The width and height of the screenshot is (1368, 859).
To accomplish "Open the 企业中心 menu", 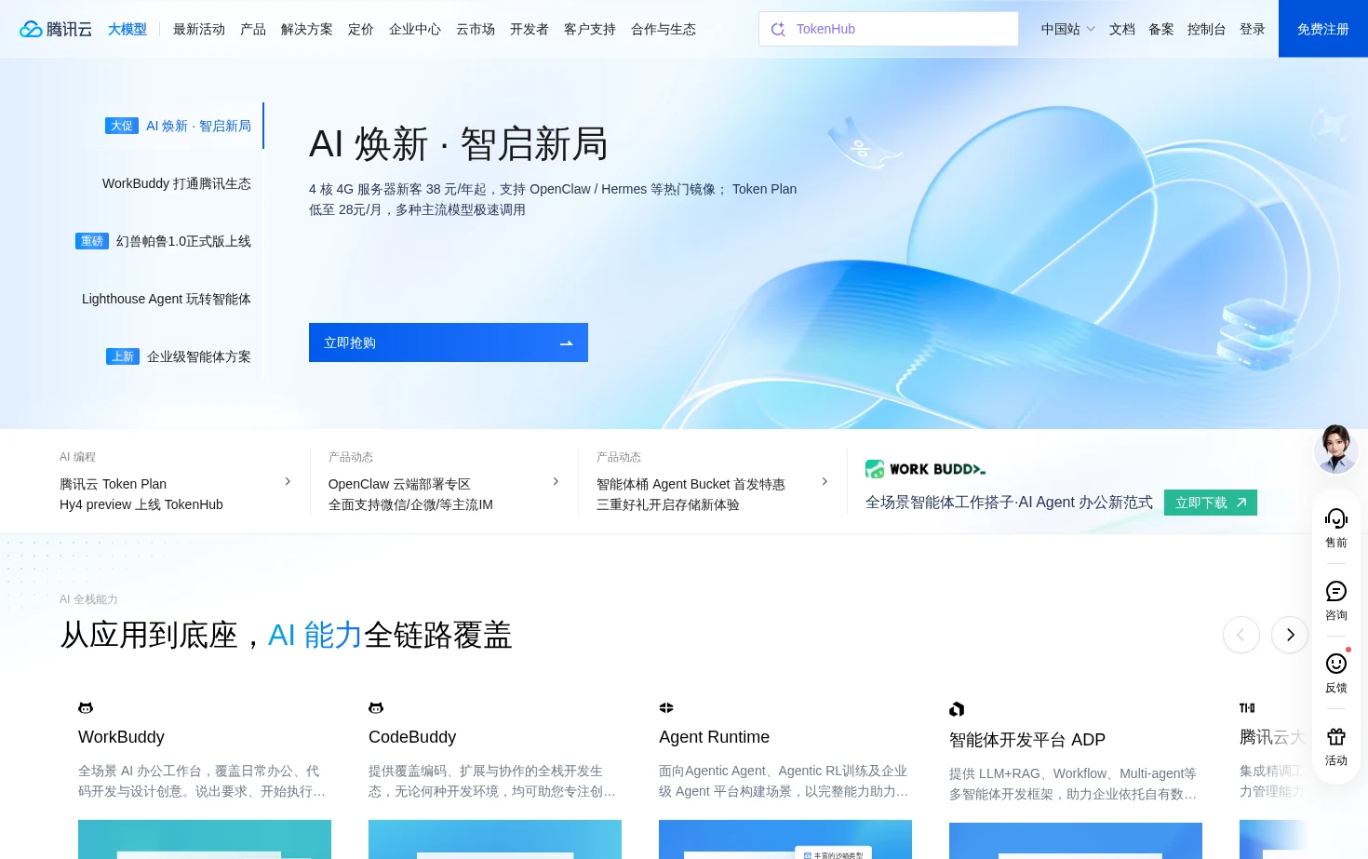I will pyautogui.click(x=415, y=29).
